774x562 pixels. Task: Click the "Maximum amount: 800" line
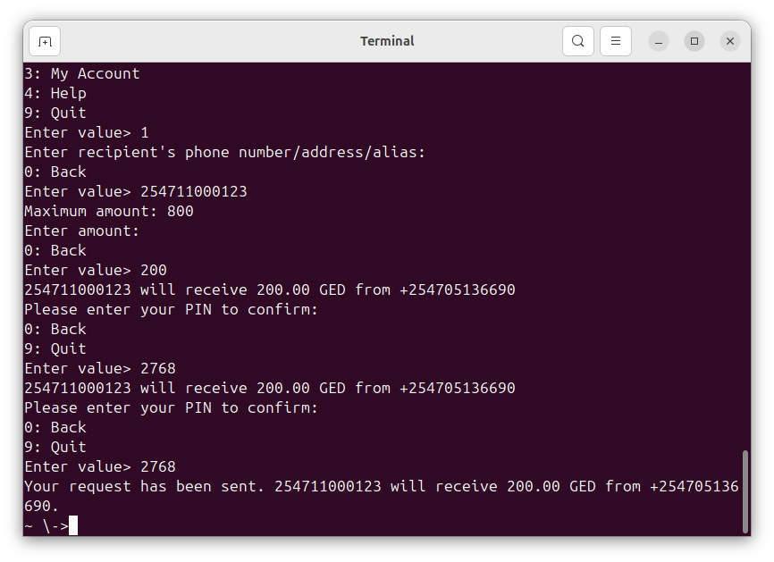pos(109,211)
